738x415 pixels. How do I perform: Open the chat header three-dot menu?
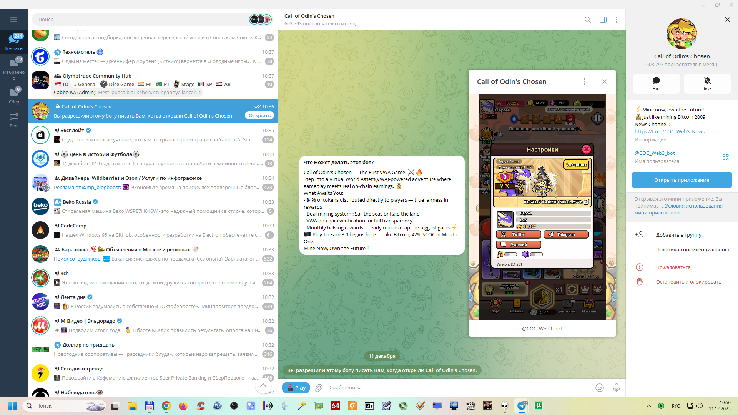tap(616, 20)
